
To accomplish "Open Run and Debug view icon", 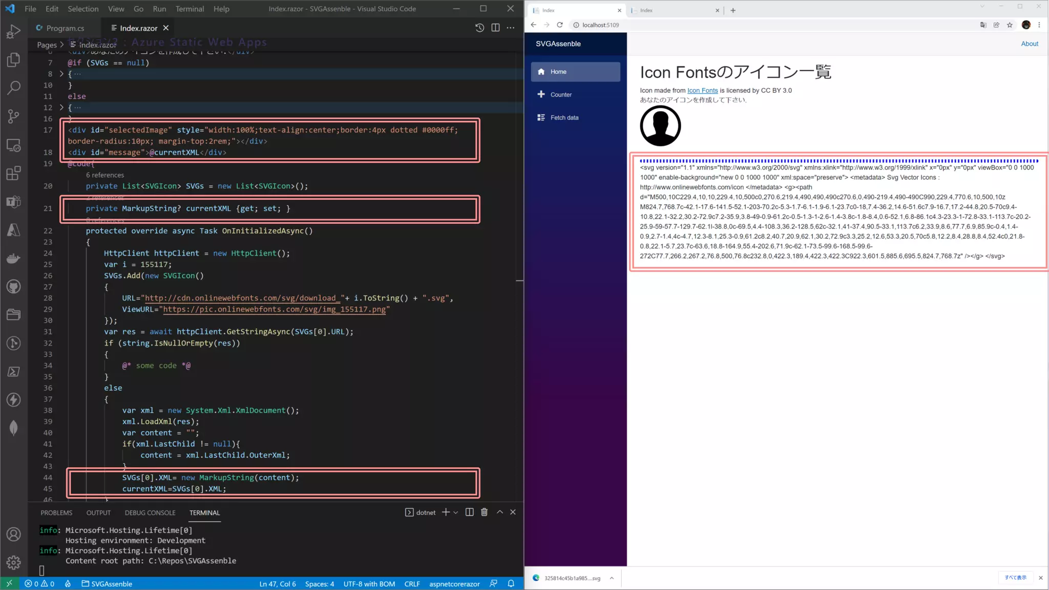I will click(14, 32).
